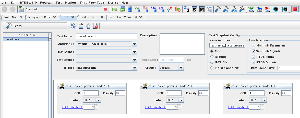Toggle the RTDB Outputs checkbox

[x=254, y=62]
